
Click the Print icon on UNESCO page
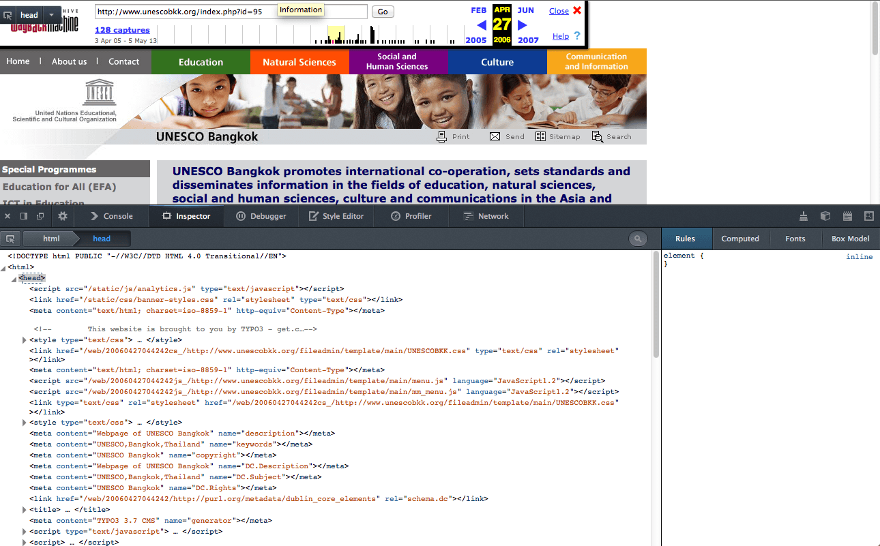coord(442,136)
